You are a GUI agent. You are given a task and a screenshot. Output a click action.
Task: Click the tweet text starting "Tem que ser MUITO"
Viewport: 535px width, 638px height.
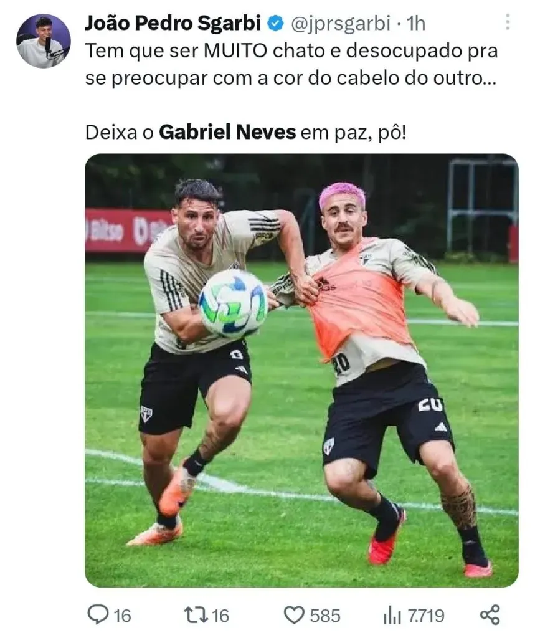click(x=291, y=64)
